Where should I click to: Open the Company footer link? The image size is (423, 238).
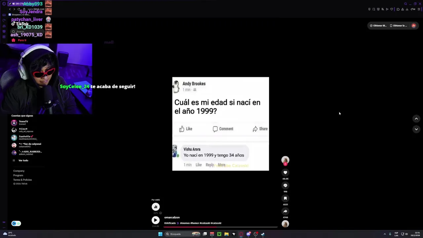[19, 171]
